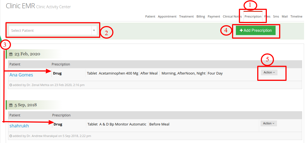Click Tablet A & D Bp Monitor Automatic
Image resolution: width=306 pixels, height=143 pixels.
tap(117, 124)
